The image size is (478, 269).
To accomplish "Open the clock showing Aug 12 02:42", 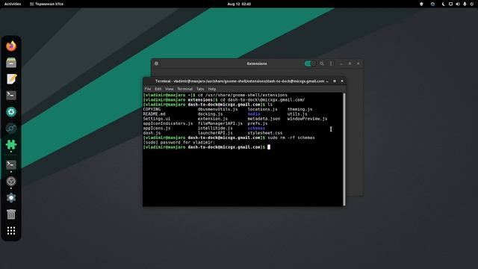I will pos(239,4).
